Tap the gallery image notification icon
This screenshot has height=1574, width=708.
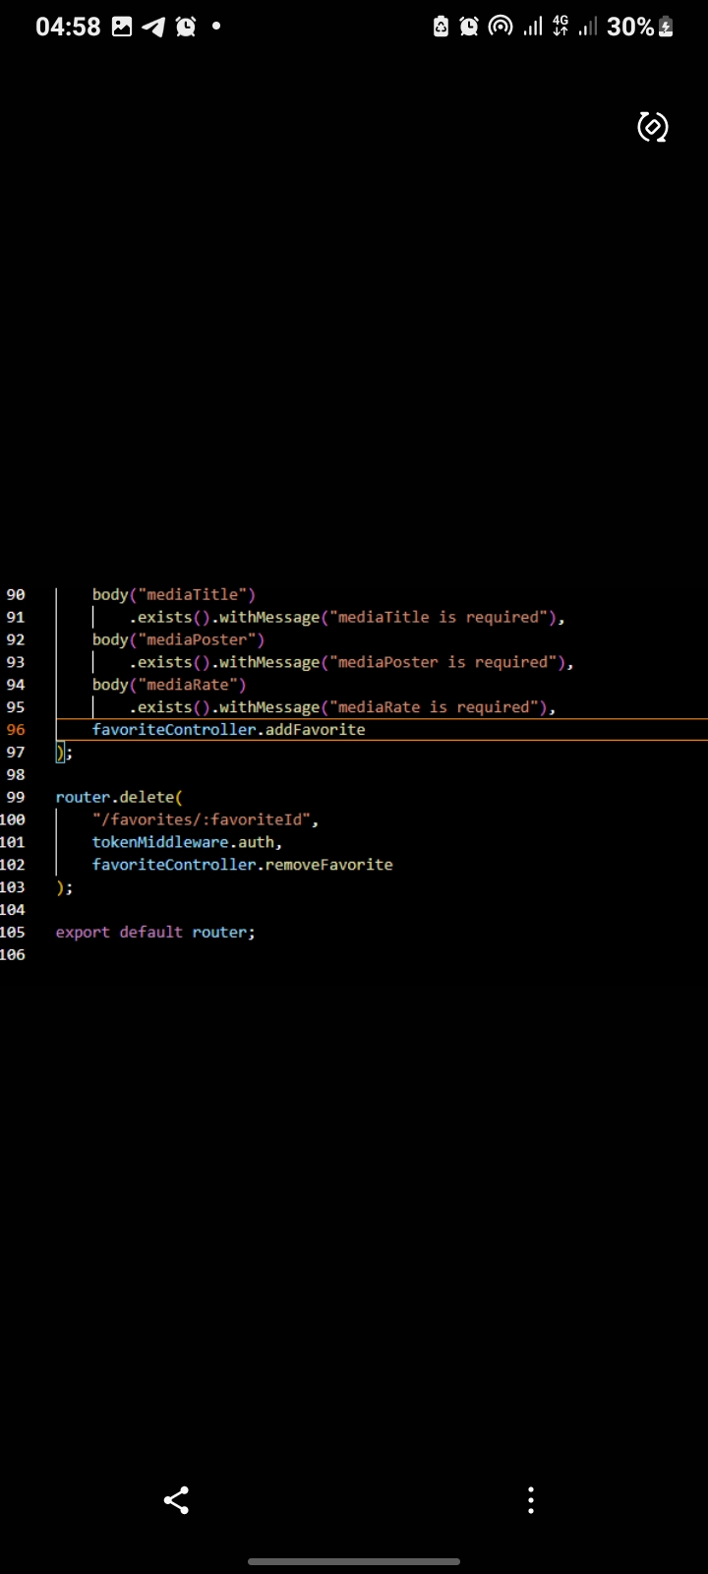coord(122,27)
